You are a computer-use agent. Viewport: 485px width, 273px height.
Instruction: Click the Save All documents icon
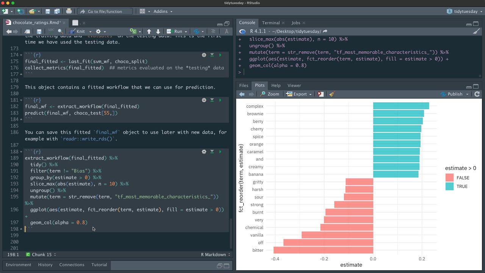(x=56, y=11)
